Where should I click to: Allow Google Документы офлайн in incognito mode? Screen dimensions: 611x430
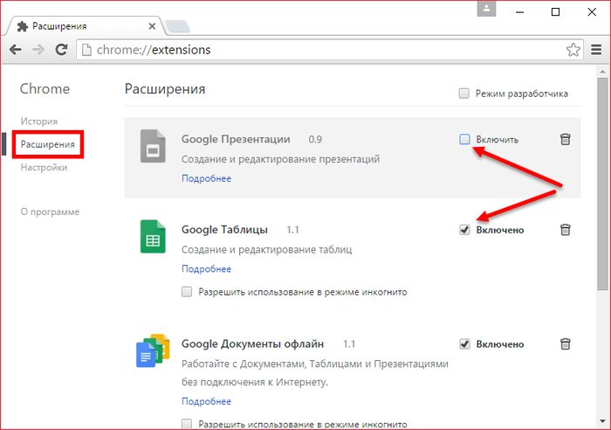(x=187, y=423)
